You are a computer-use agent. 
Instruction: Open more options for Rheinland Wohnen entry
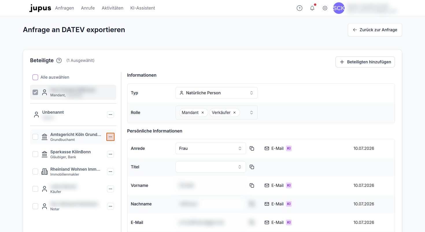pos(110,172)
